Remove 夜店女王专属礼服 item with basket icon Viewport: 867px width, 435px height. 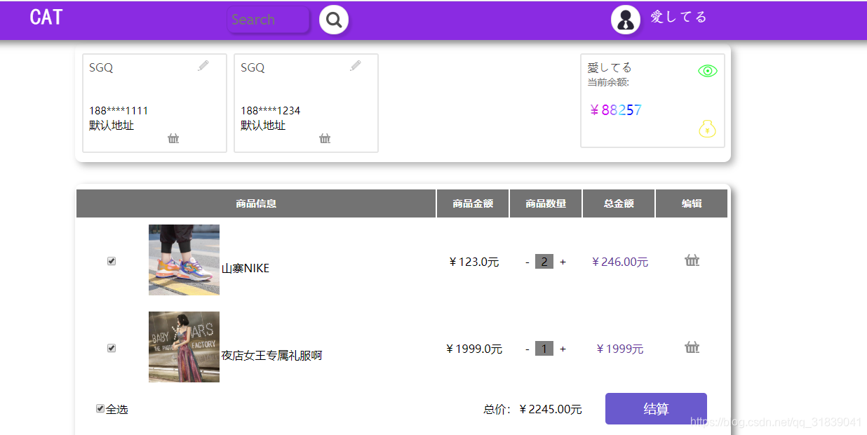(x=692, y=347)
